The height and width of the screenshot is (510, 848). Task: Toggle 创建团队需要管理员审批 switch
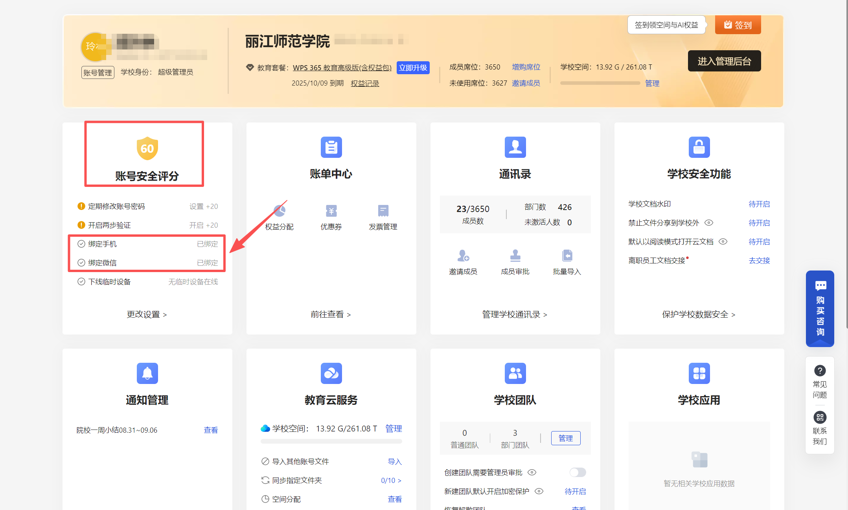(578, 472)
